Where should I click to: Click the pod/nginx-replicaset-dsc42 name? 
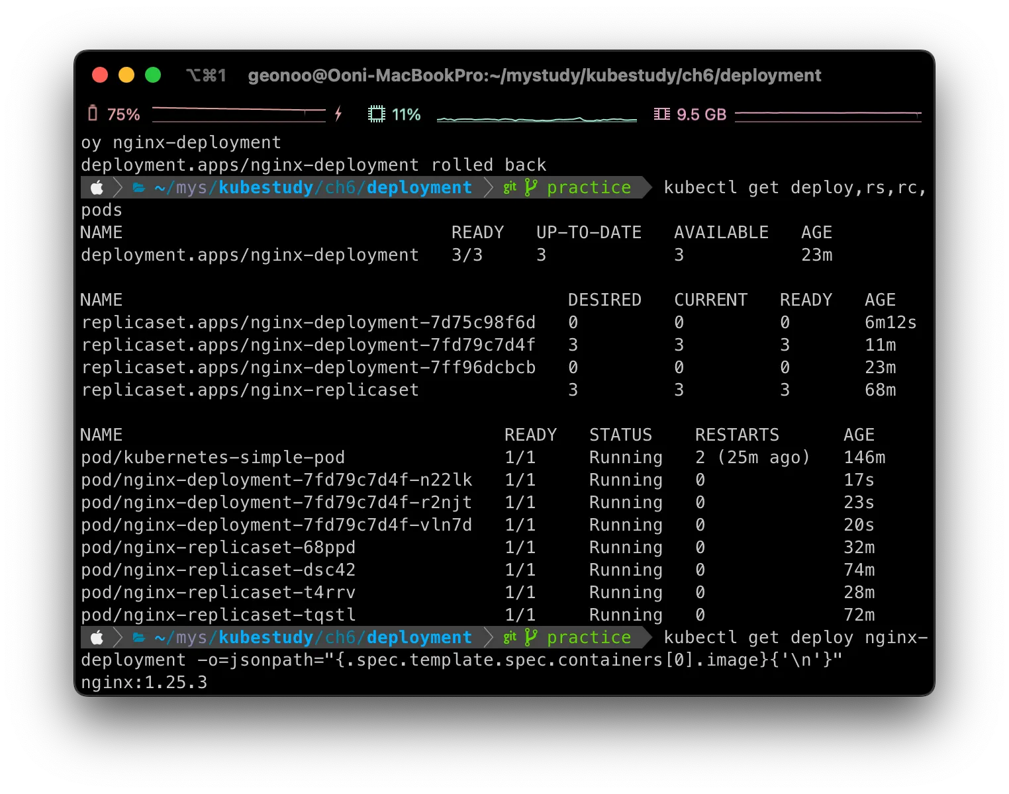(x=218, y=570)
